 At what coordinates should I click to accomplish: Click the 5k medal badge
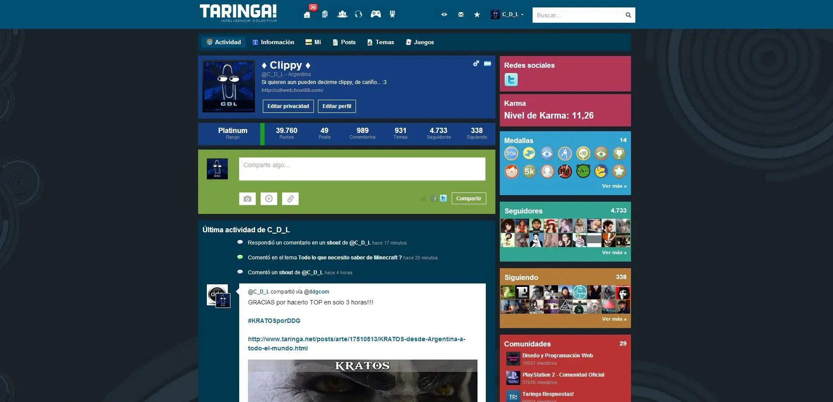pyautogui.click(x=529, y=171)
